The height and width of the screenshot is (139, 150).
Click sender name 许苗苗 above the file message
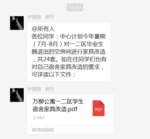[34, 89]
